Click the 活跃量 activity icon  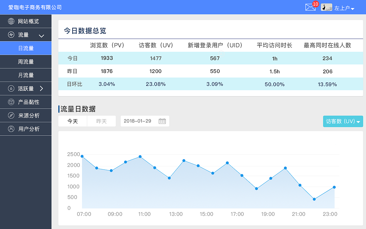tap(11, 88)
